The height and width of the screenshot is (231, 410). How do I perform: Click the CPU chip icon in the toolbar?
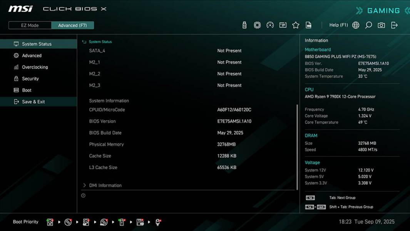pyautogui.click(x=258, y=25)
